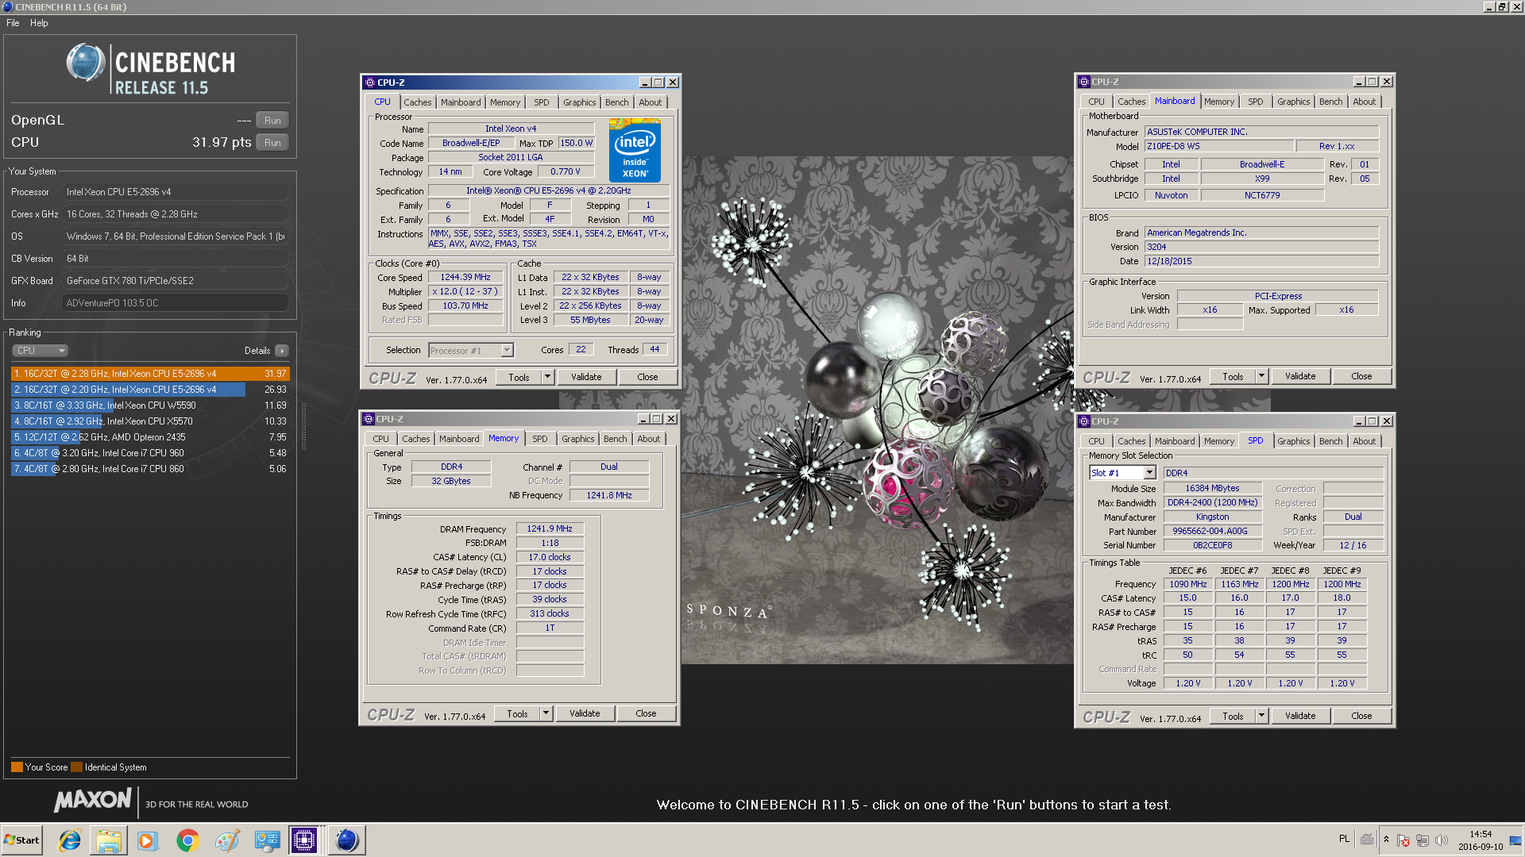1525x857 pixels.
Task: Run the CPU benchmark
Action: click(x=272, y=143)
